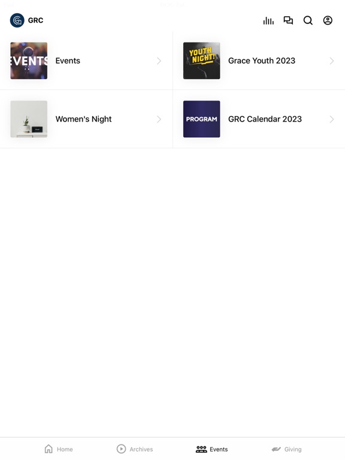Expand the Events row chevron
The width and height of the screenshot is (345, 460).
159,60
